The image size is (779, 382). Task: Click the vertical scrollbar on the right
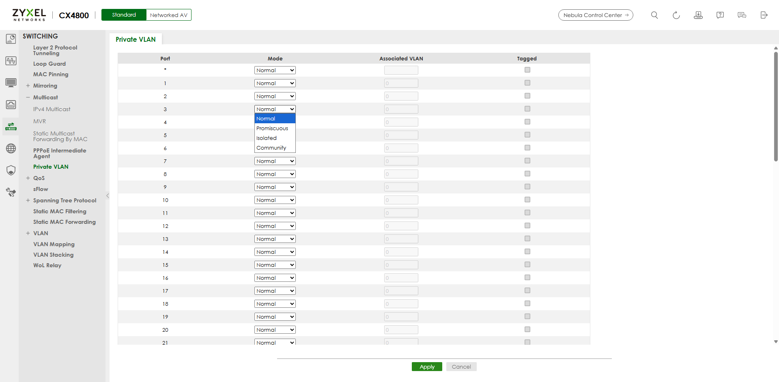(x=776, y=106)
